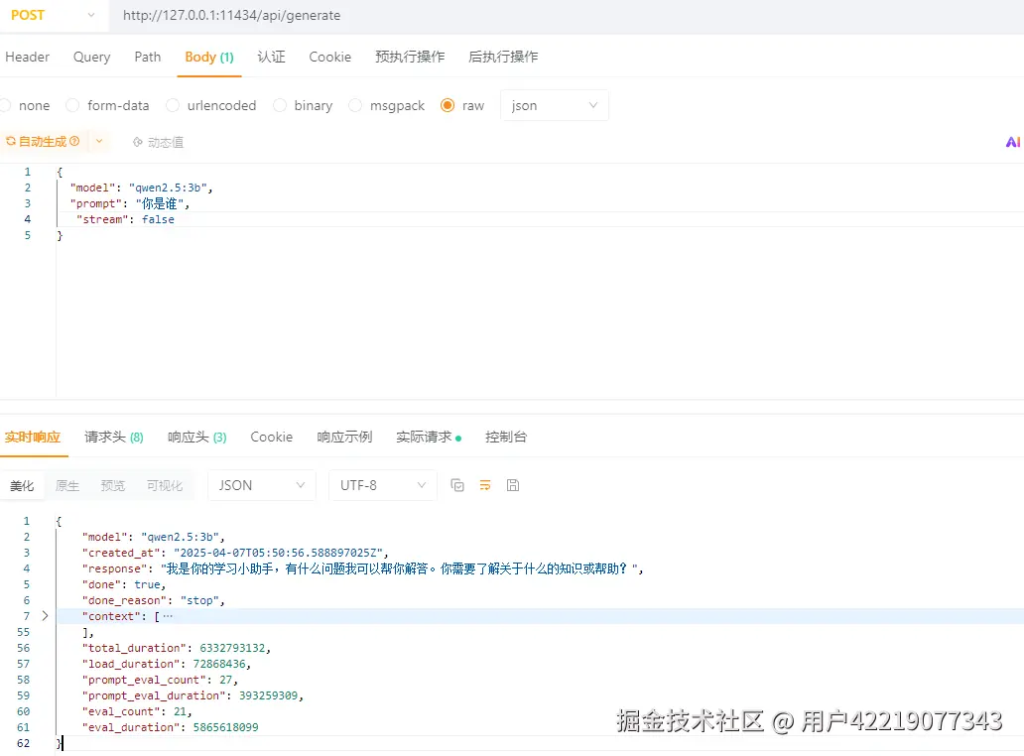This screenshot has height=756, width=1024.
Task: Click the "done": true line
Action: coord(124,584)
